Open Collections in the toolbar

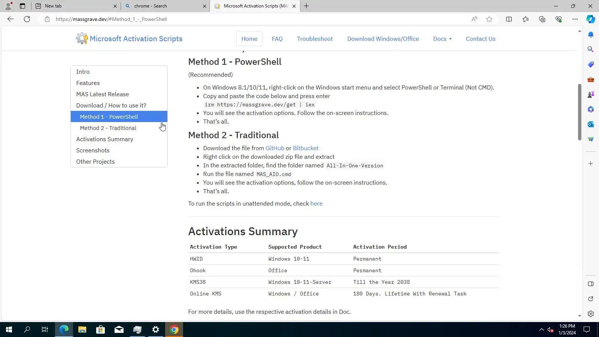(x=542, y=19)
